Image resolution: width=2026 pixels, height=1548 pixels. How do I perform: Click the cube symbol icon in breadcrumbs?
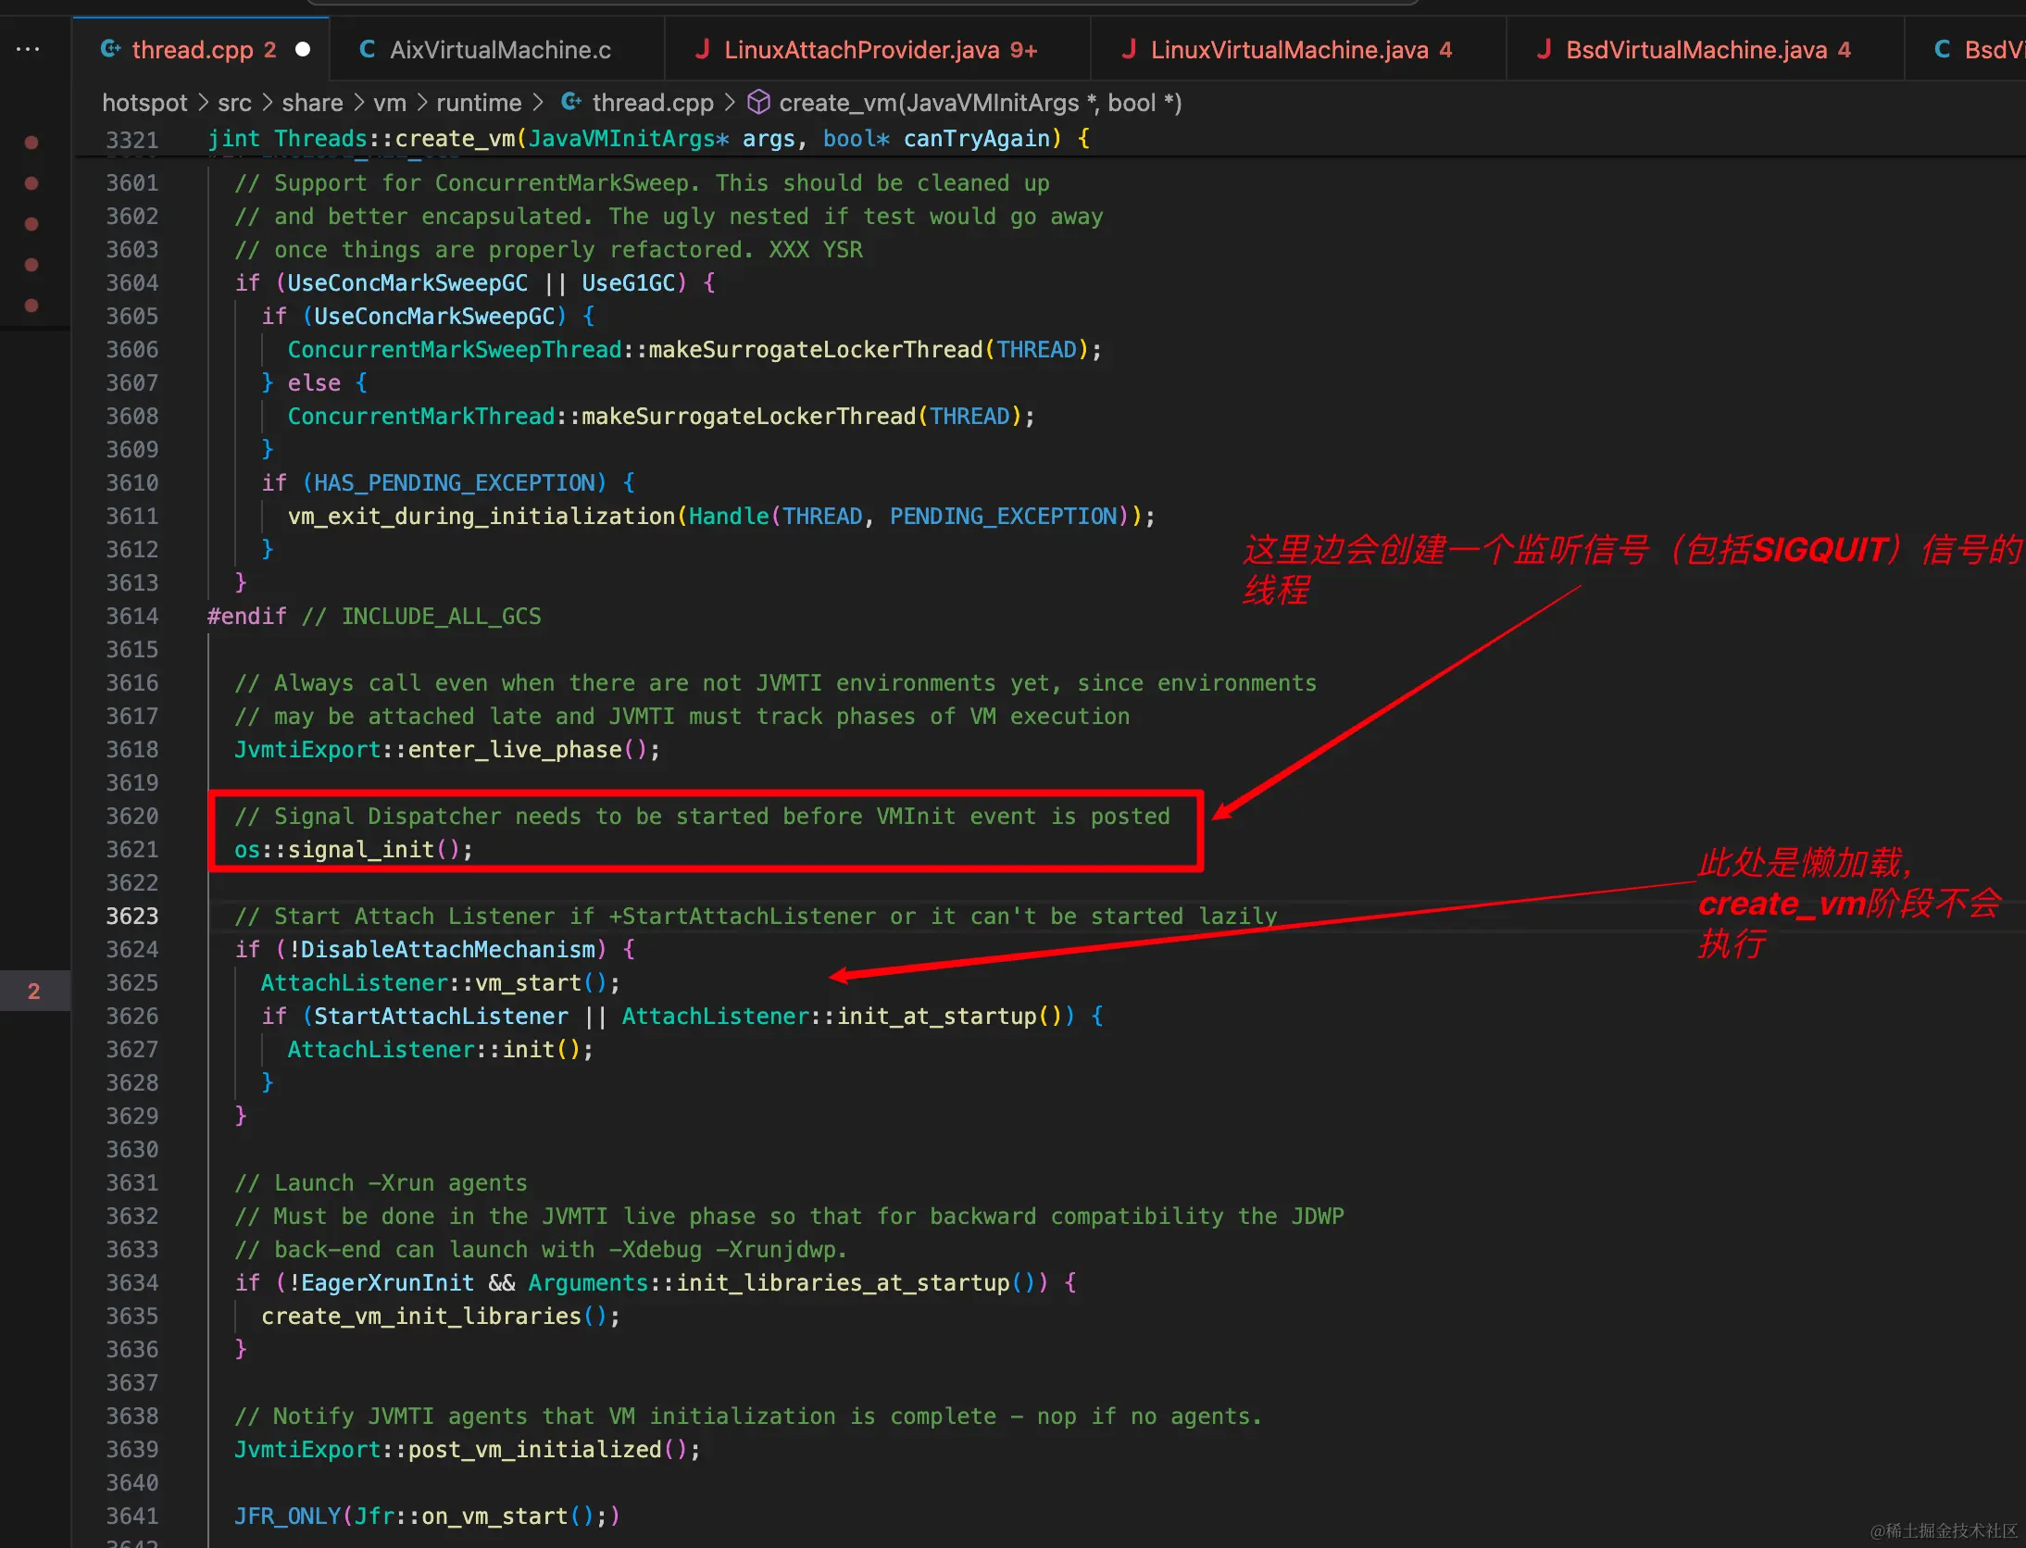click(x=758, y=102)
